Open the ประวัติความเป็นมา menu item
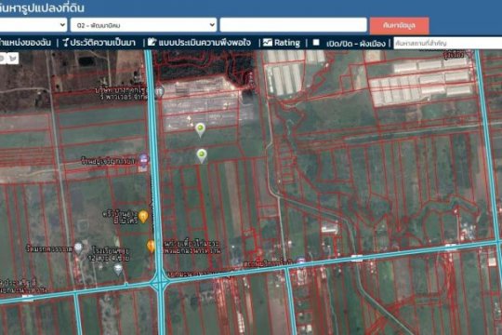This screenshot has height=335, width=502. (103, 43)
